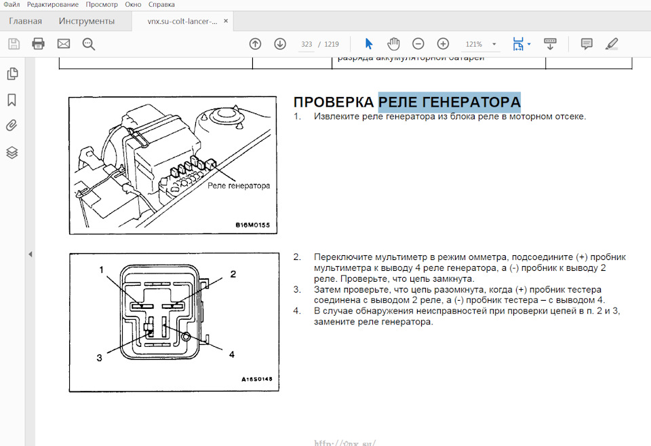Viewport: 651px width, 446px height.
Task: Open Page Thumbnails side panel
Action: (x=12, y=73)
